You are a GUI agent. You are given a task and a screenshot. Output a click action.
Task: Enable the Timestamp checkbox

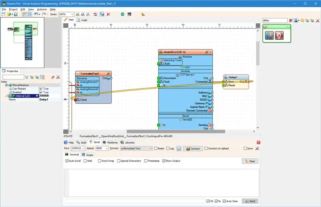(146, 161)
